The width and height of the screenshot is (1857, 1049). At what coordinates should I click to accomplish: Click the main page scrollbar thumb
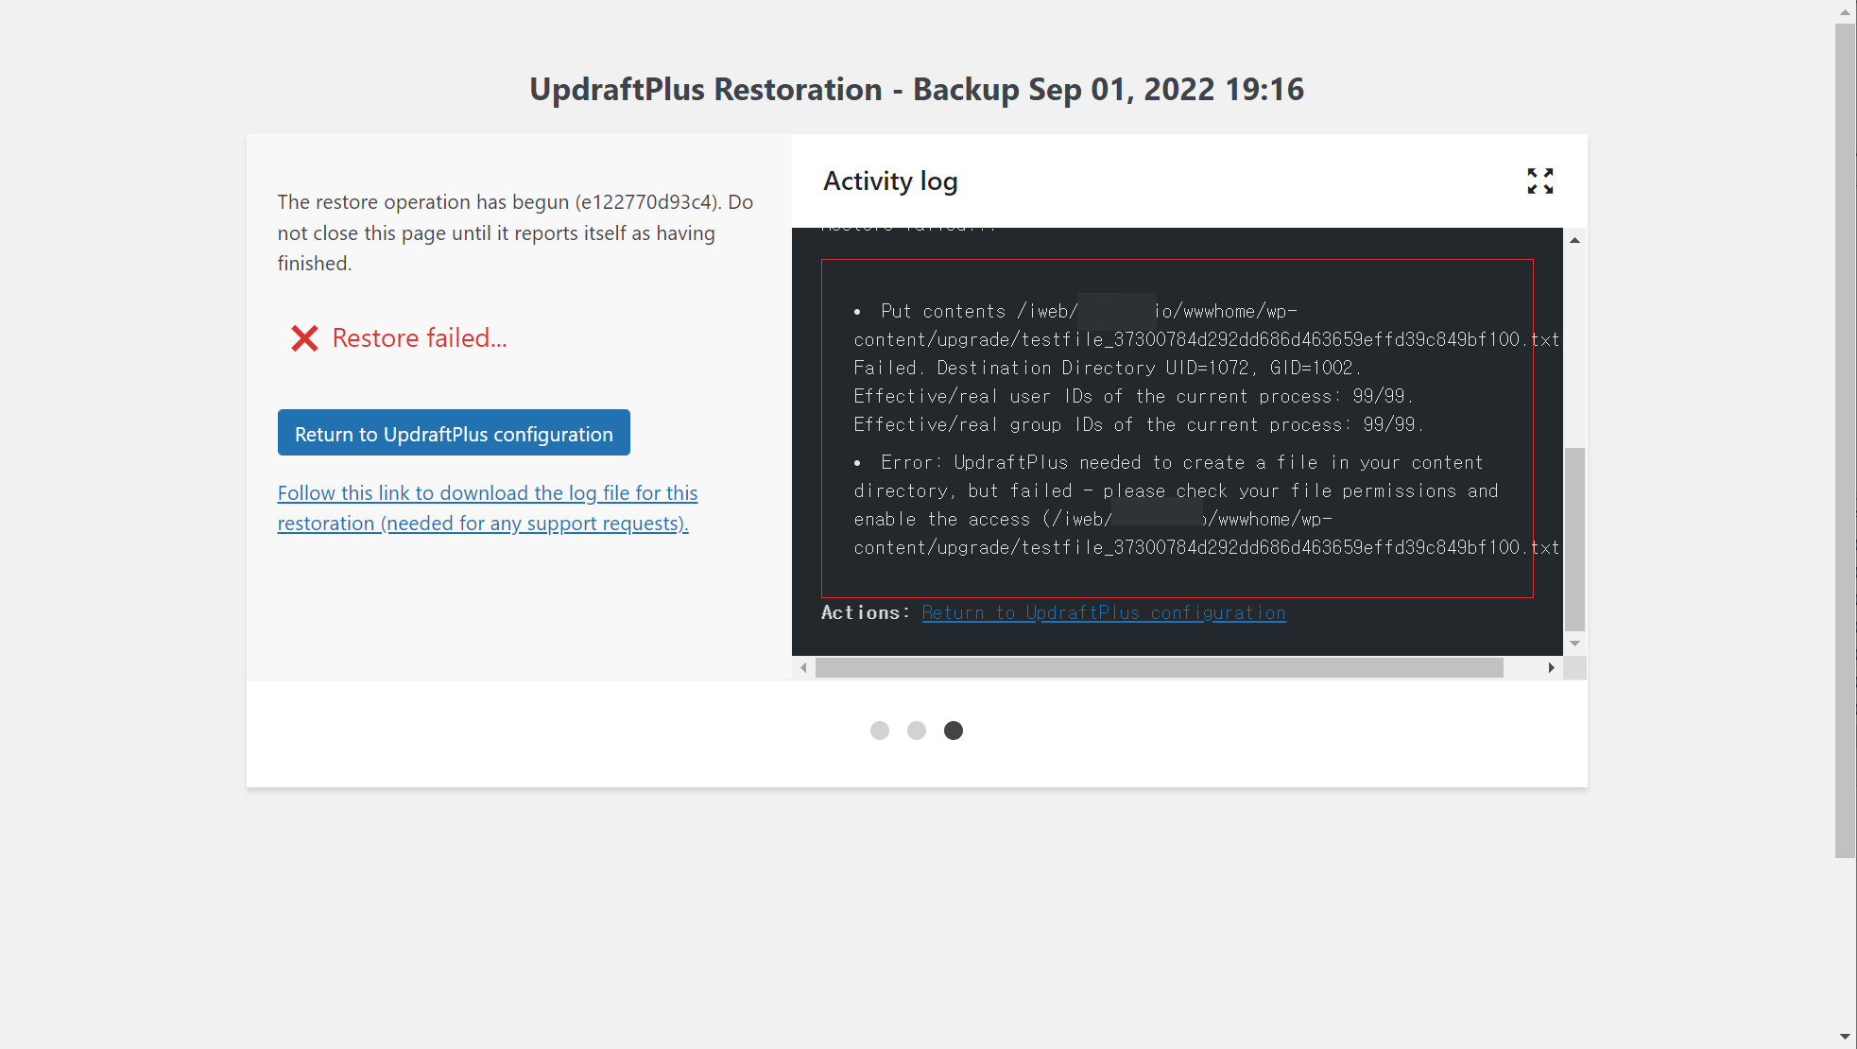point(1845,439)
